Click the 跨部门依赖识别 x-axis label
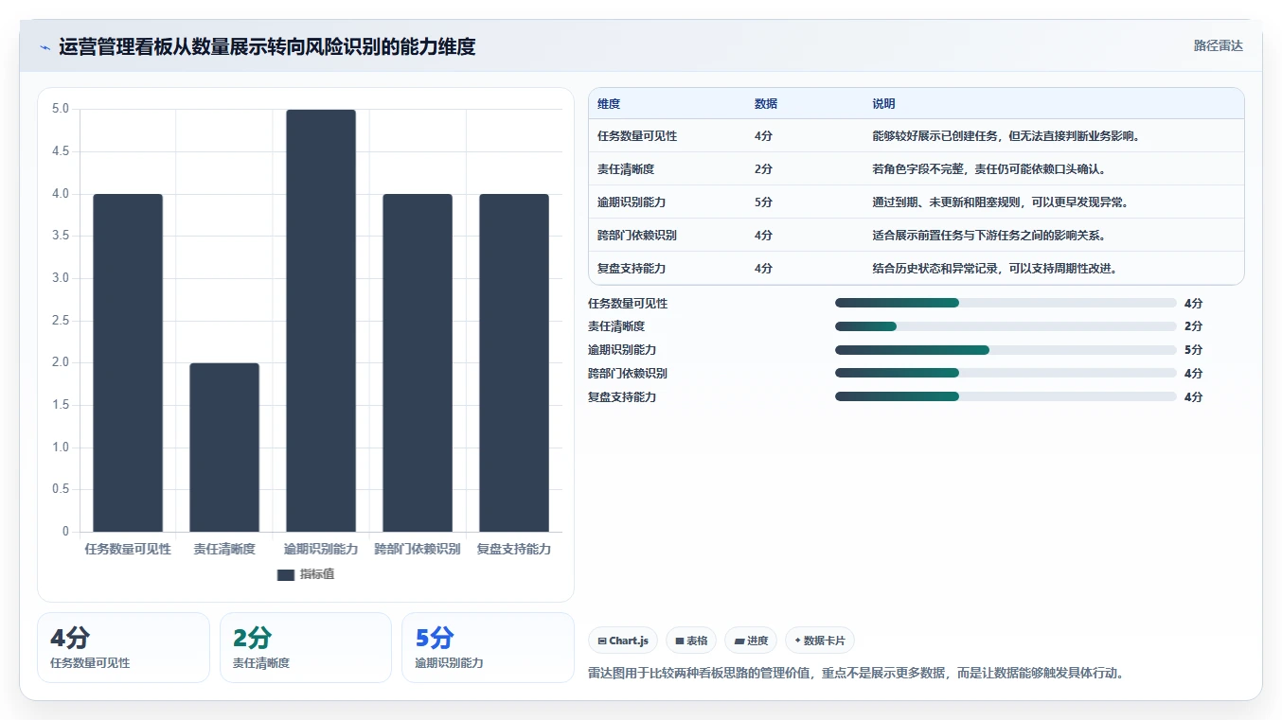This screenshot has height=720, width=1282. [x=418, y=550]
